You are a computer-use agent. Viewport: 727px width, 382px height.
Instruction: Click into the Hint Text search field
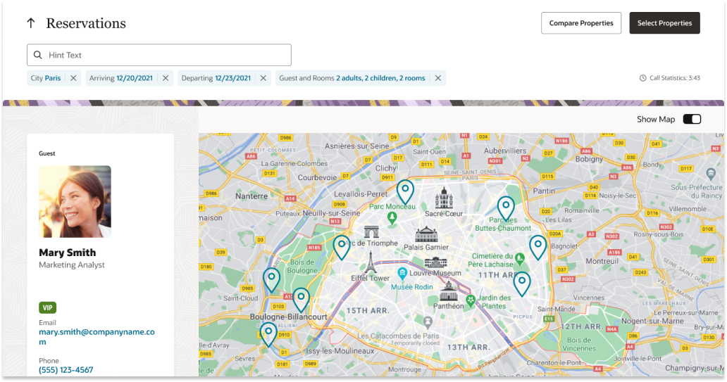166,55
